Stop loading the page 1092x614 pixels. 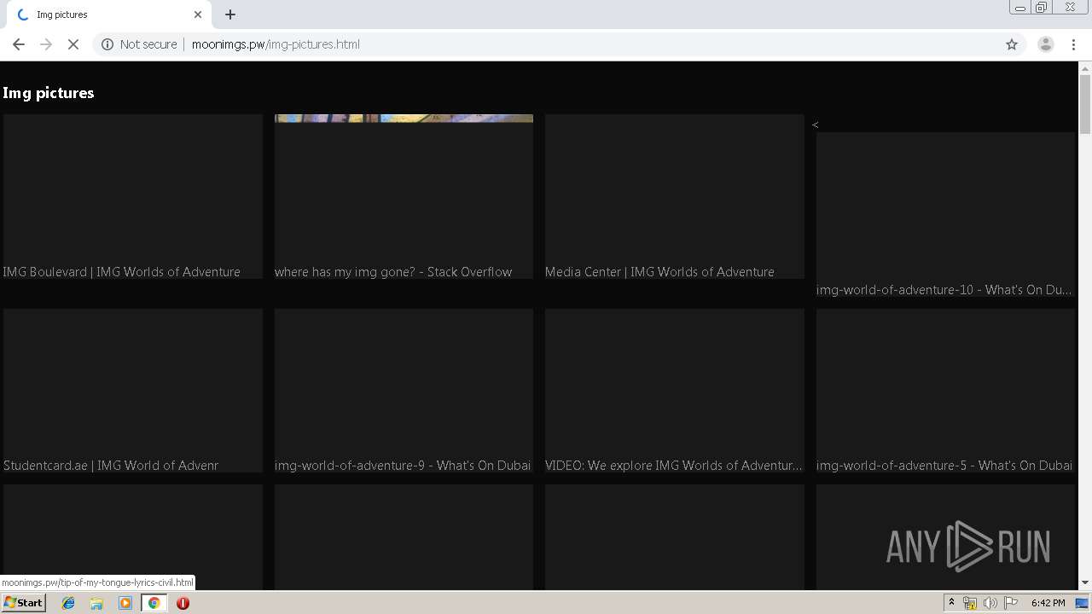point(73,44)
